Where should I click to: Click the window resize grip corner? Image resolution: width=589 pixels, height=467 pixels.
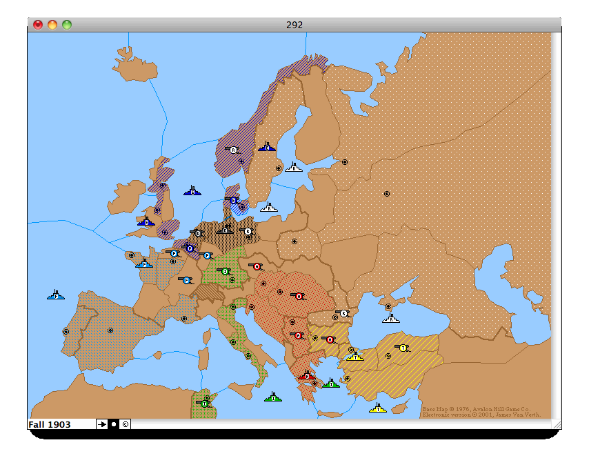click(x=557, y=424)
